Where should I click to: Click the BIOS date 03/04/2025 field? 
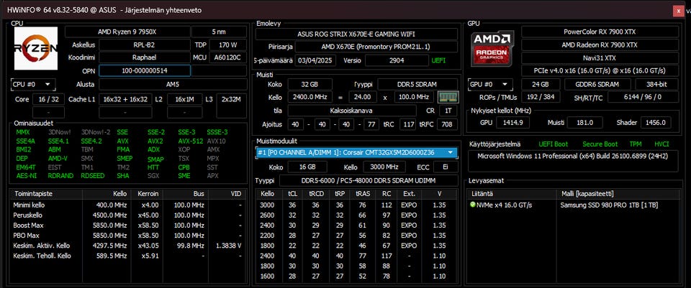[315, 60]
